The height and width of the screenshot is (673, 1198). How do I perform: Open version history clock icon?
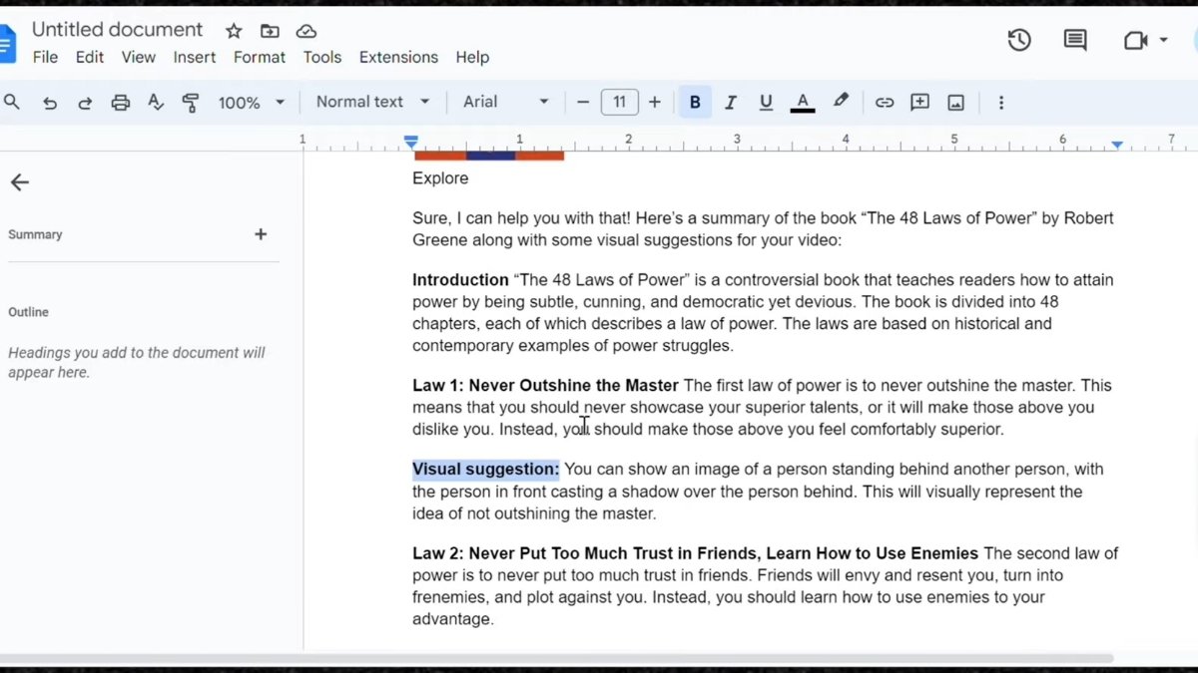[x=1018, y=41]
